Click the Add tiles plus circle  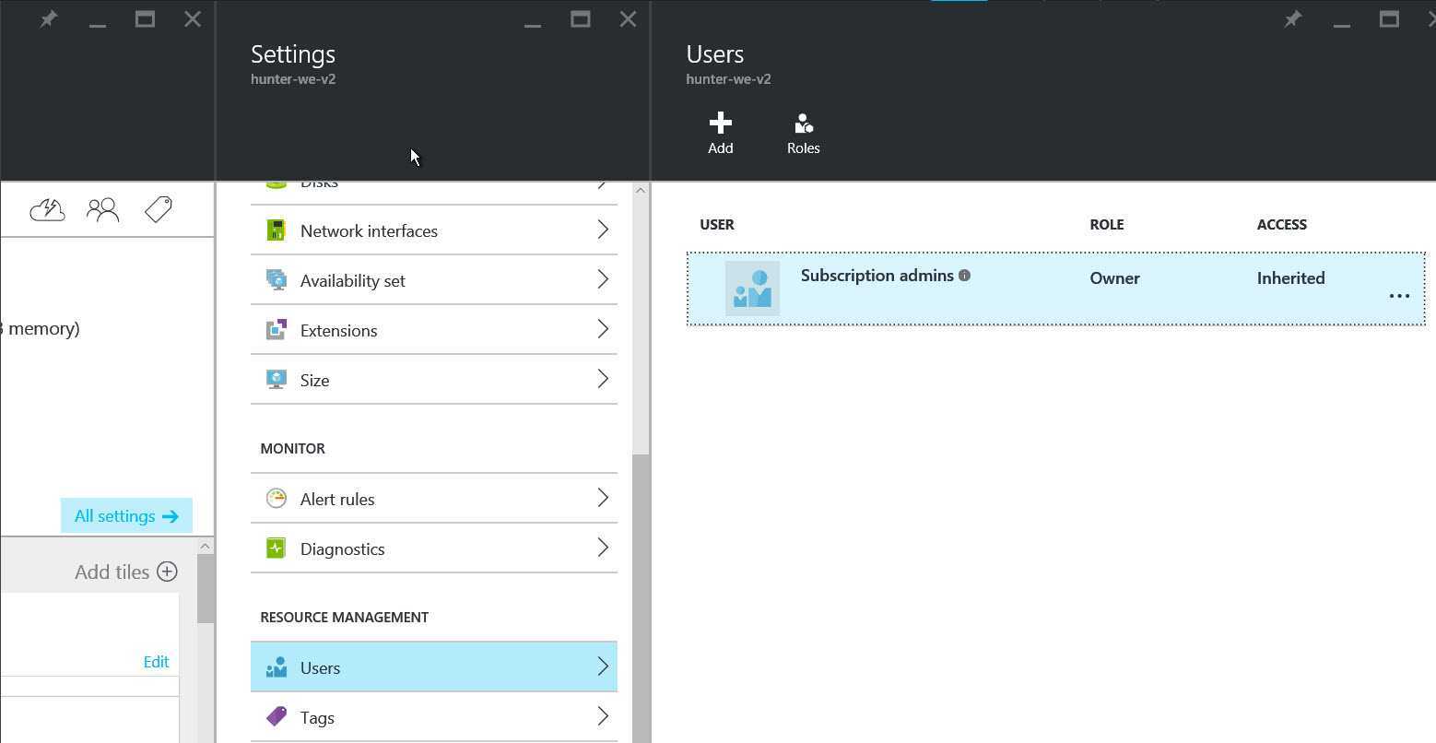pyautogui.click(x=167, y=572)
